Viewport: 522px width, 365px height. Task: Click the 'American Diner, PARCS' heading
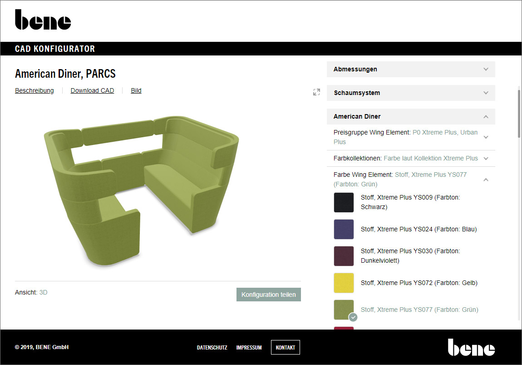(65, 74)
